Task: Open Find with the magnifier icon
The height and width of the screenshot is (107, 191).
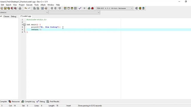Action: (x=35, y=8)
